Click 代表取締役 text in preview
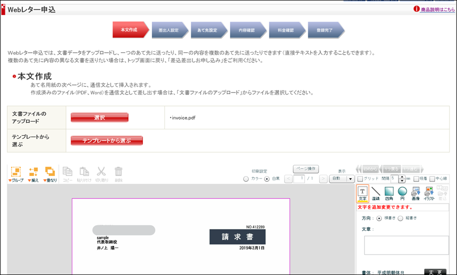 click(107, 242)
